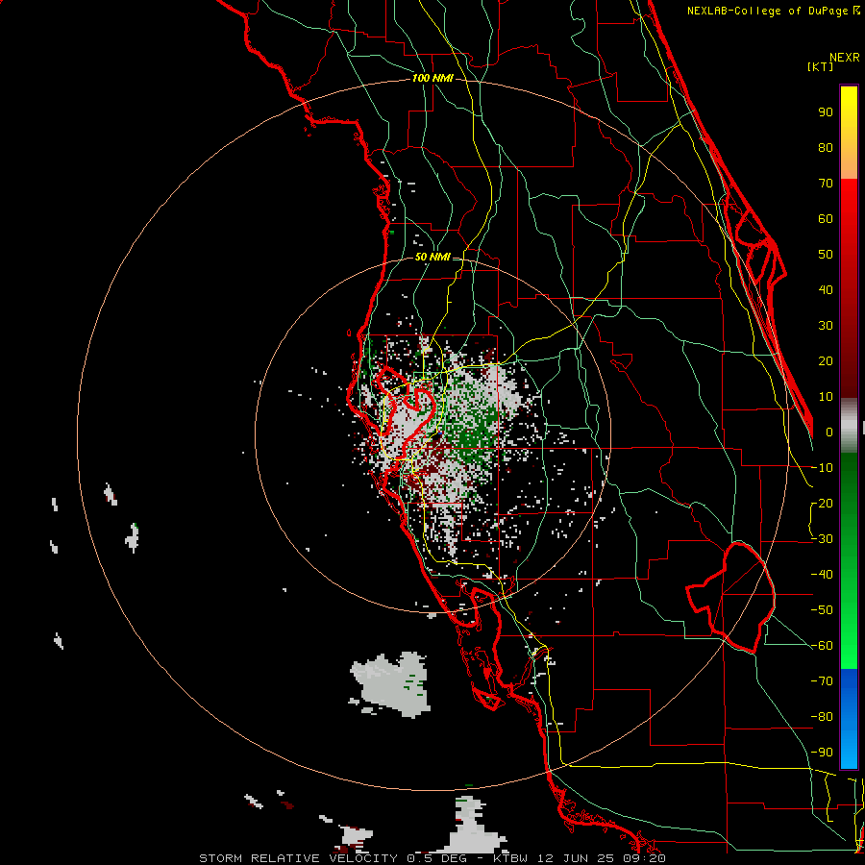Image resolution: width=865 pixels, height=865 pixels.
Task: Click the 10 knot label on the scale
Action: (826, 397)
